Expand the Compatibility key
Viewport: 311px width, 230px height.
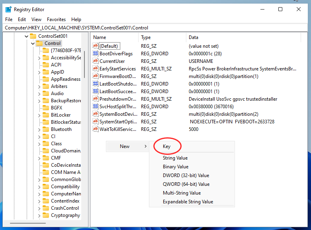tap(39, 187)
